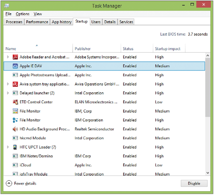Click the ETD Control Center icon
The image size is (214, 195).
(15, 102)
